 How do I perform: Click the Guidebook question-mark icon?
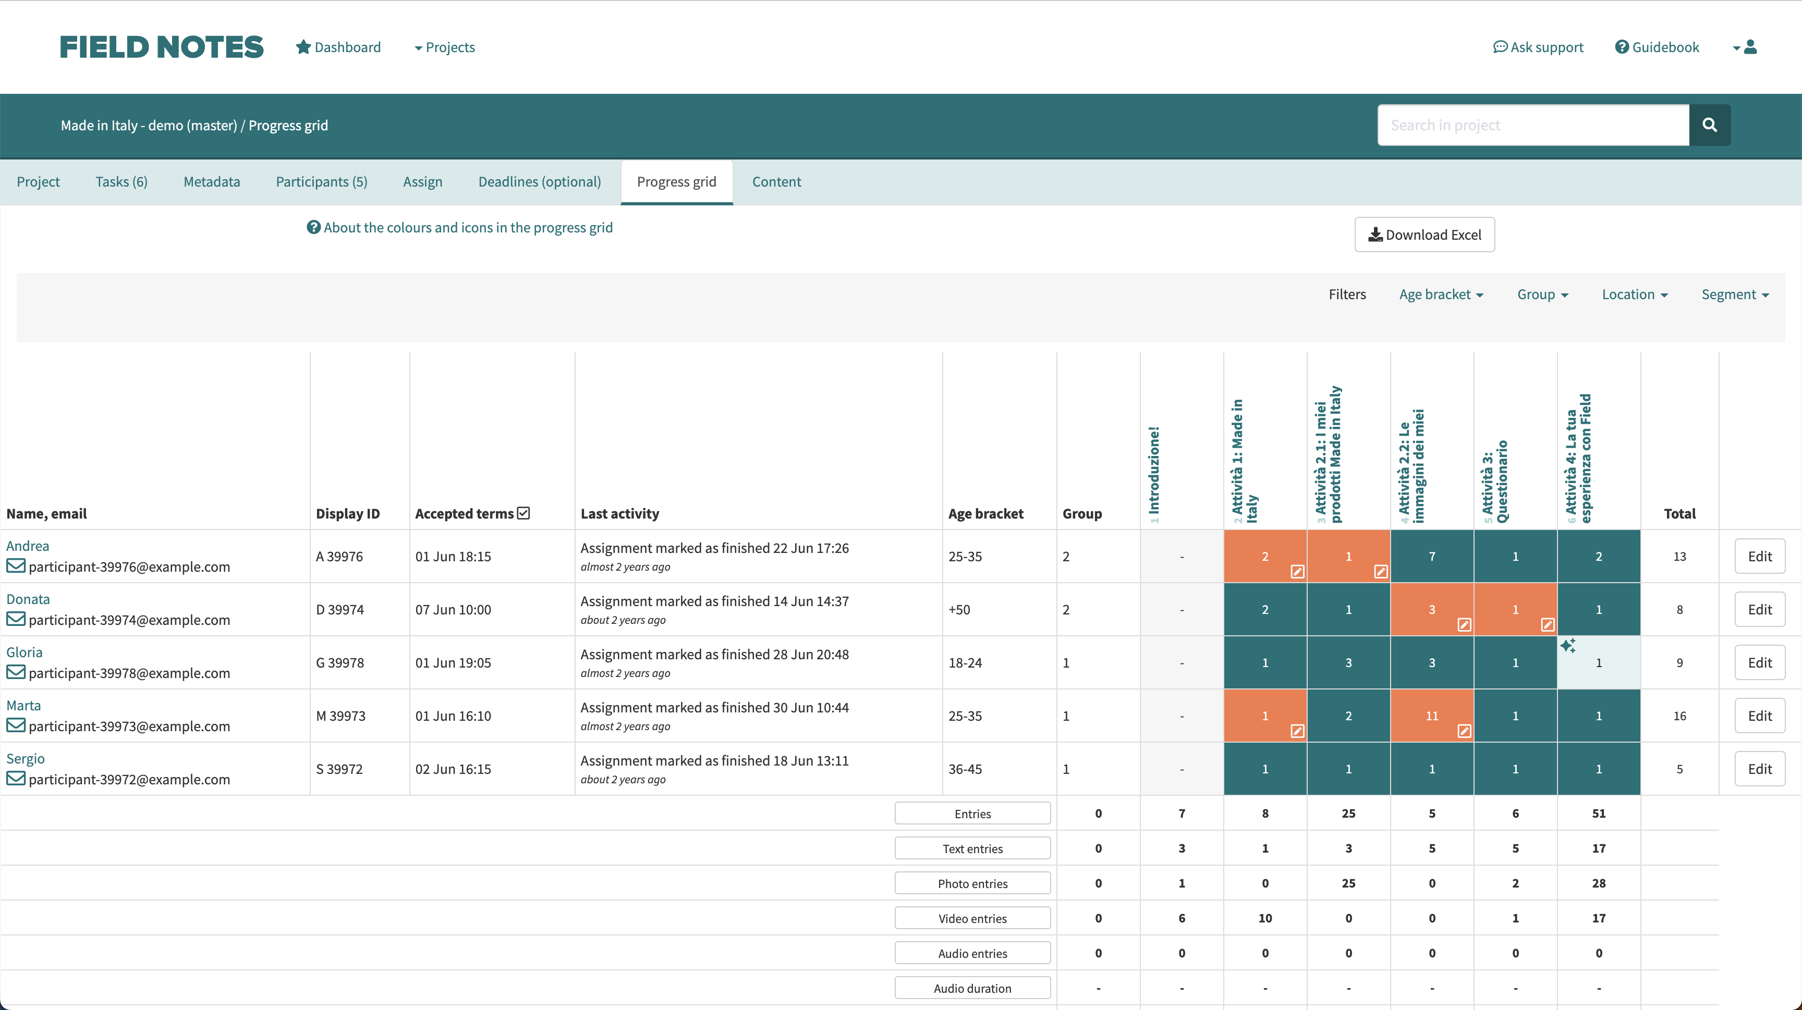coord(1622,47)
